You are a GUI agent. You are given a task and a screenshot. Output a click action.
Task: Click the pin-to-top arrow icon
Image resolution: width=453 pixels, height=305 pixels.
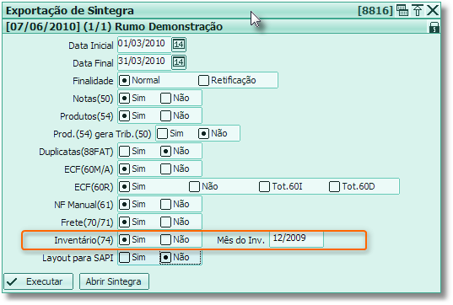pyautogui.click(x=418, y=10)
